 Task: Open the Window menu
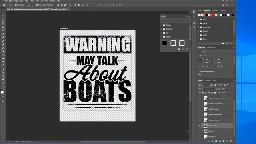click(x=52, y=1)
